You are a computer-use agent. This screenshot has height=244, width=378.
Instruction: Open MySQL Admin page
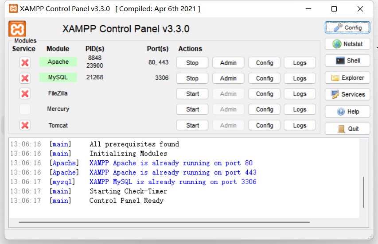coord(228,78)
